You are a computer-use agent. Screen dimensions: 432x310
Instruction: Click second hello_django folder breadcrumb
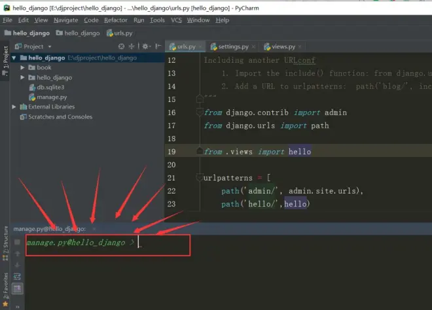pyautogui.click(x=78, y=33)
